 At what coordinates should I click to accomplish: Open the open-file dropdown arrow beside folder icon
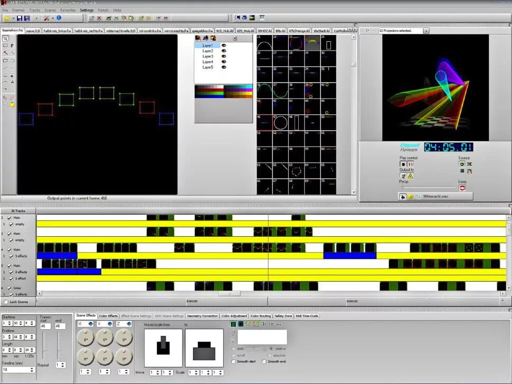tap(13, 18)
